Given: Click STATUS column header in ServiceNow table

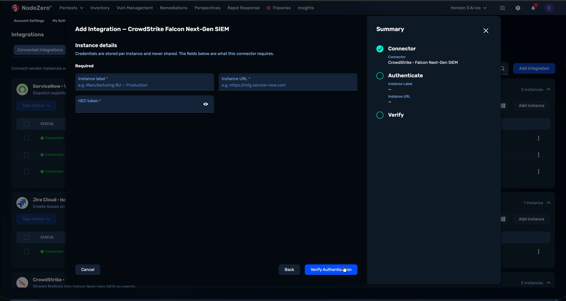Looking at the screenshot, I should tap(47, 124).
